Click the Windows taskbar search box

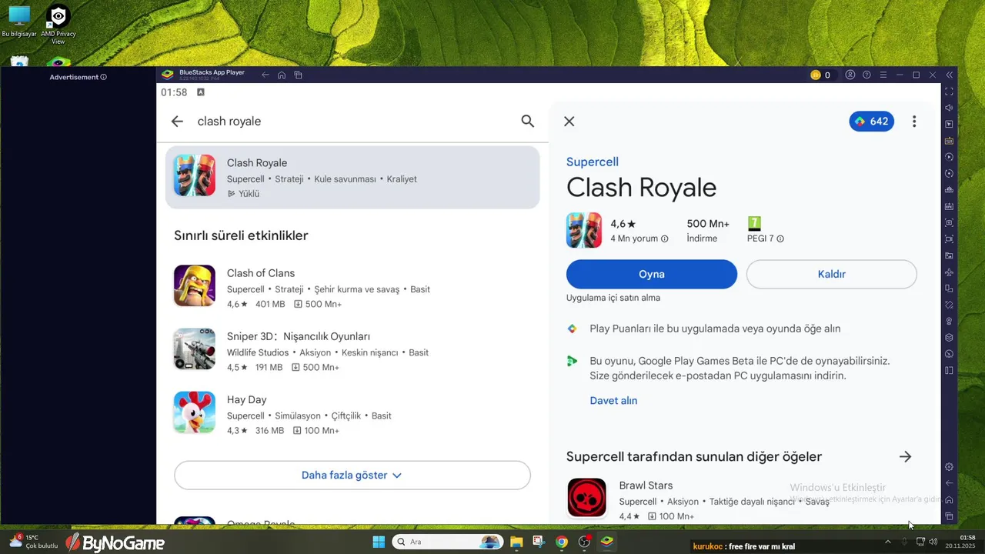pyautogui.click(x=447, y=542)
